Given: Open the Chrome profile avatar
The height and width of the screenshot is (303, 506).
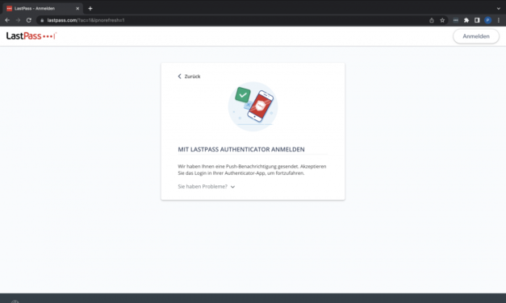Looking at the screenshot, I should pos(488,20).
